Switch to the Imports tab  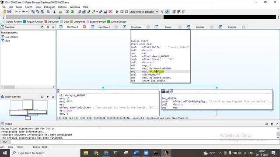[x=200, y=27]
